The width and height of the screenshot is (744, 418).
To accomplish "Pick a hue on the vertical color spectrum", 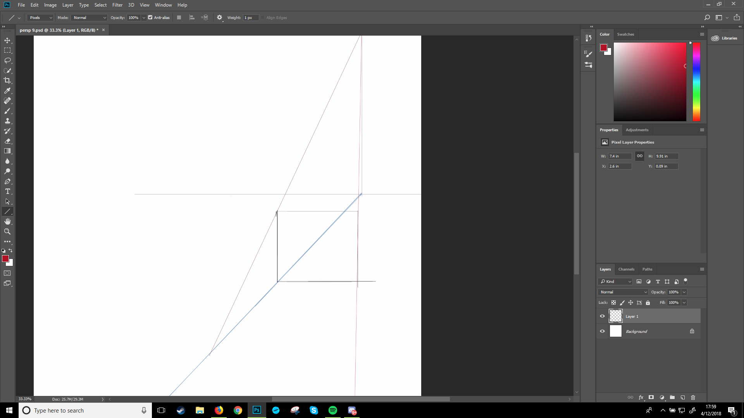I will tap(696, 81).
